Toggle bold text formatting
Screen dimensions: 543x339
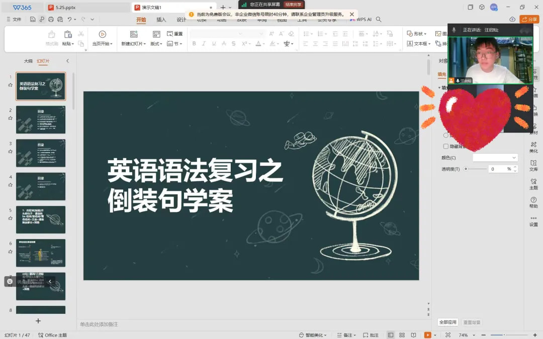tap(194, 44)
